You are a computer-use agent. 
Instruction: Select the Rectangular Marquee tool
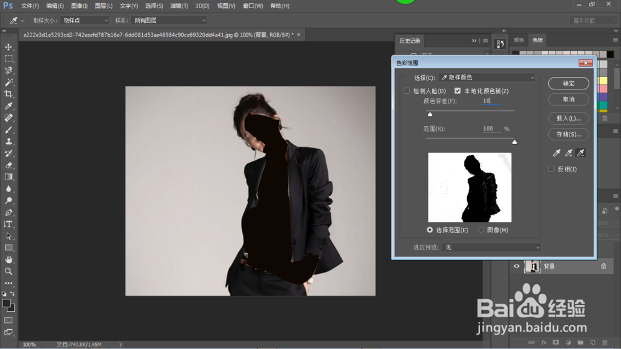click(8, 58)
